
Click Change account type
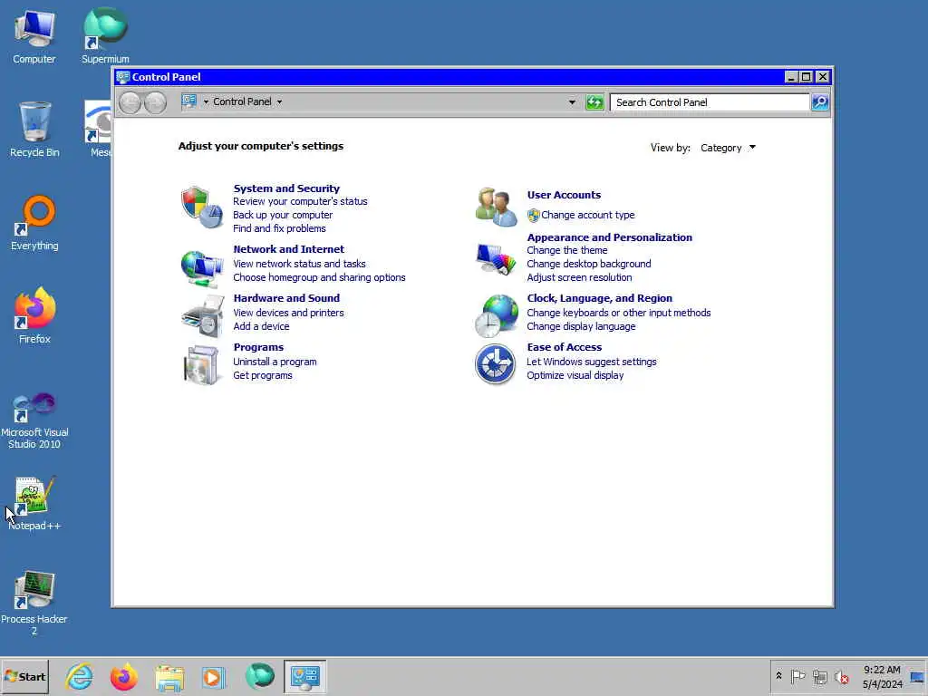pyautogui.click(x=587, y=215)
